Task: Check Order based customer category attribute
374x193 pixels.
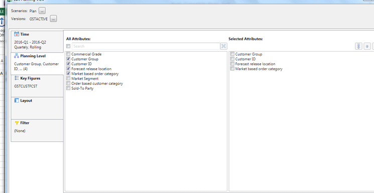Action: coord(68,83)
